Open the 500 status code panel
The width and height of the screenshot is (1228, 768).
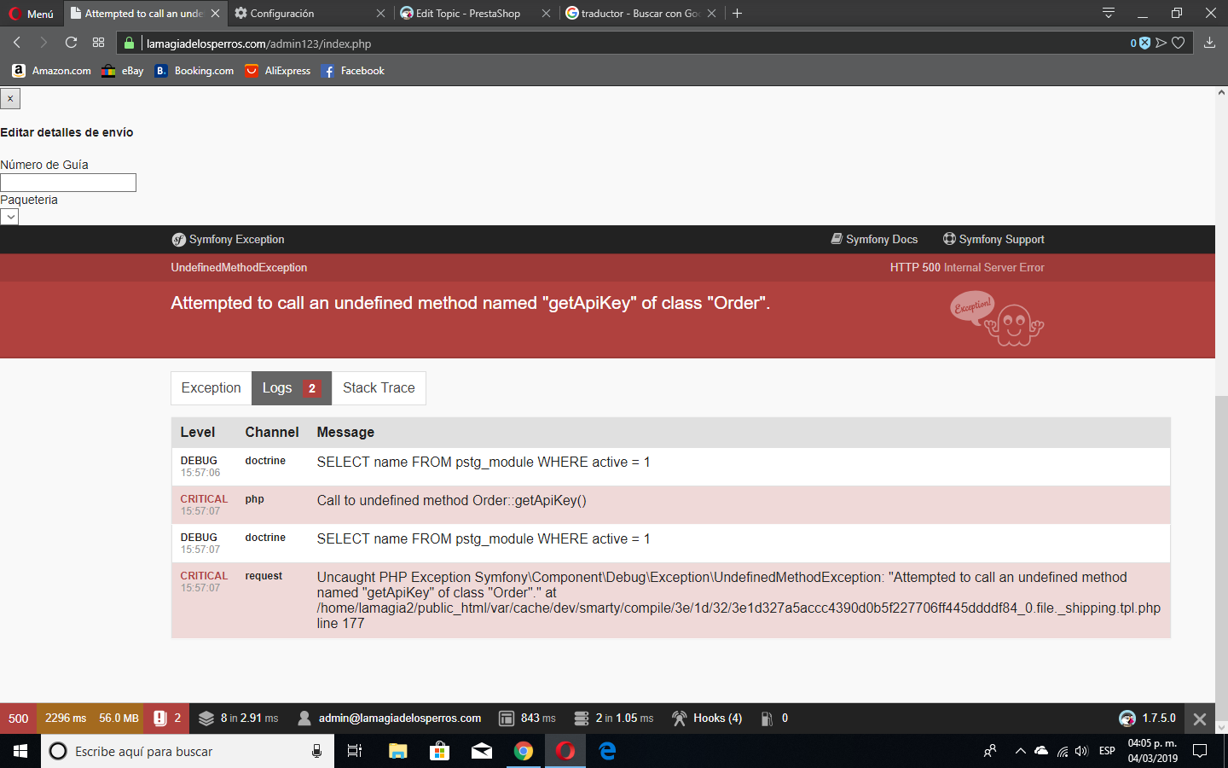click(19, 719)
